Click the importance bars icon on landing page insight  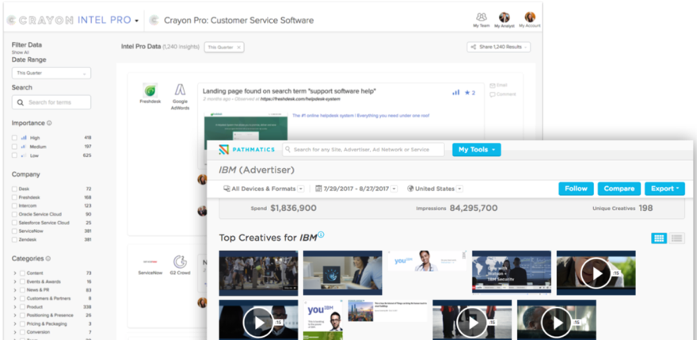click(455, 93)
